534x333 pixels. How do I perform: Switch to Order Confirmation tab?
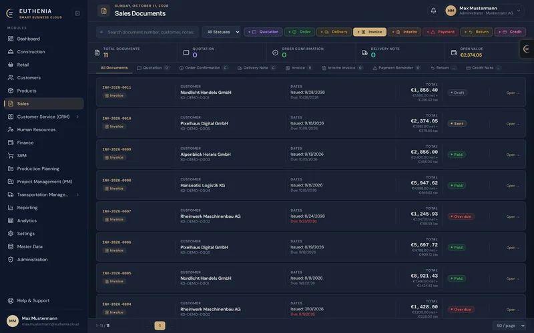coord(204,68)
